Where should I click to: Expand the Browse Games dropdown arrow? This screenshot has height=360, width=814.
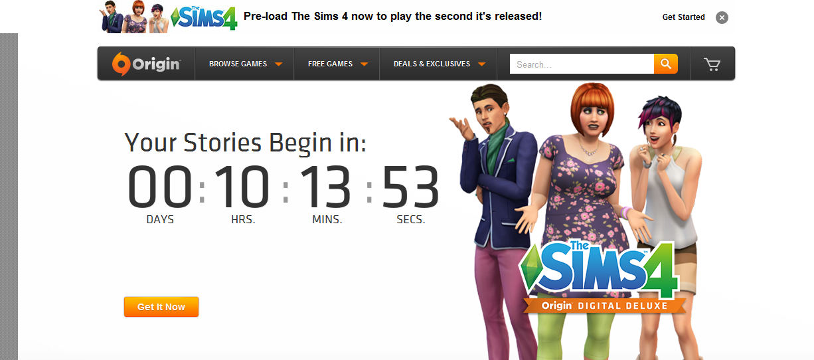coord(279,64)
